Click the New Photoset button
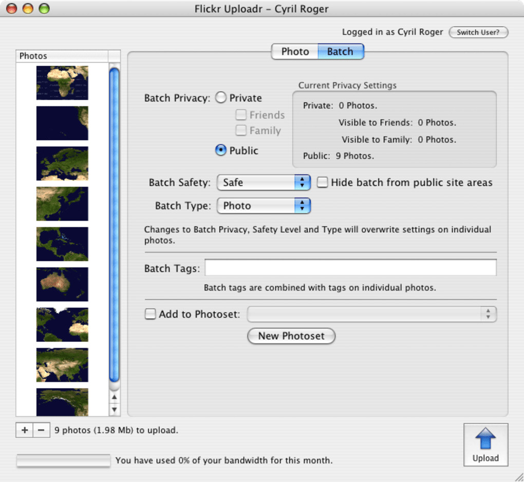Viewport: 524px width, 482px height. click(x=291, y=336)
